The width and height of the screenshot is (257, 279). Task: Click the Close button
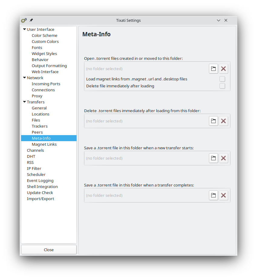[49, 249]
